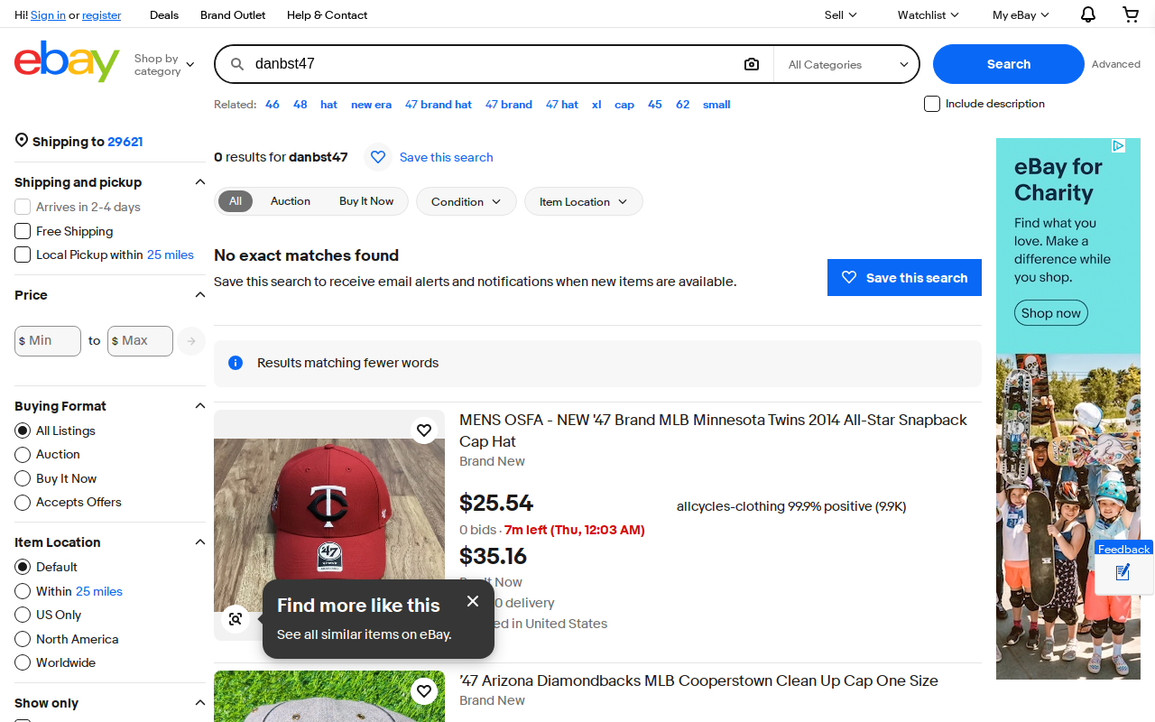Close the Find more like this tooltip

(473, 601)
